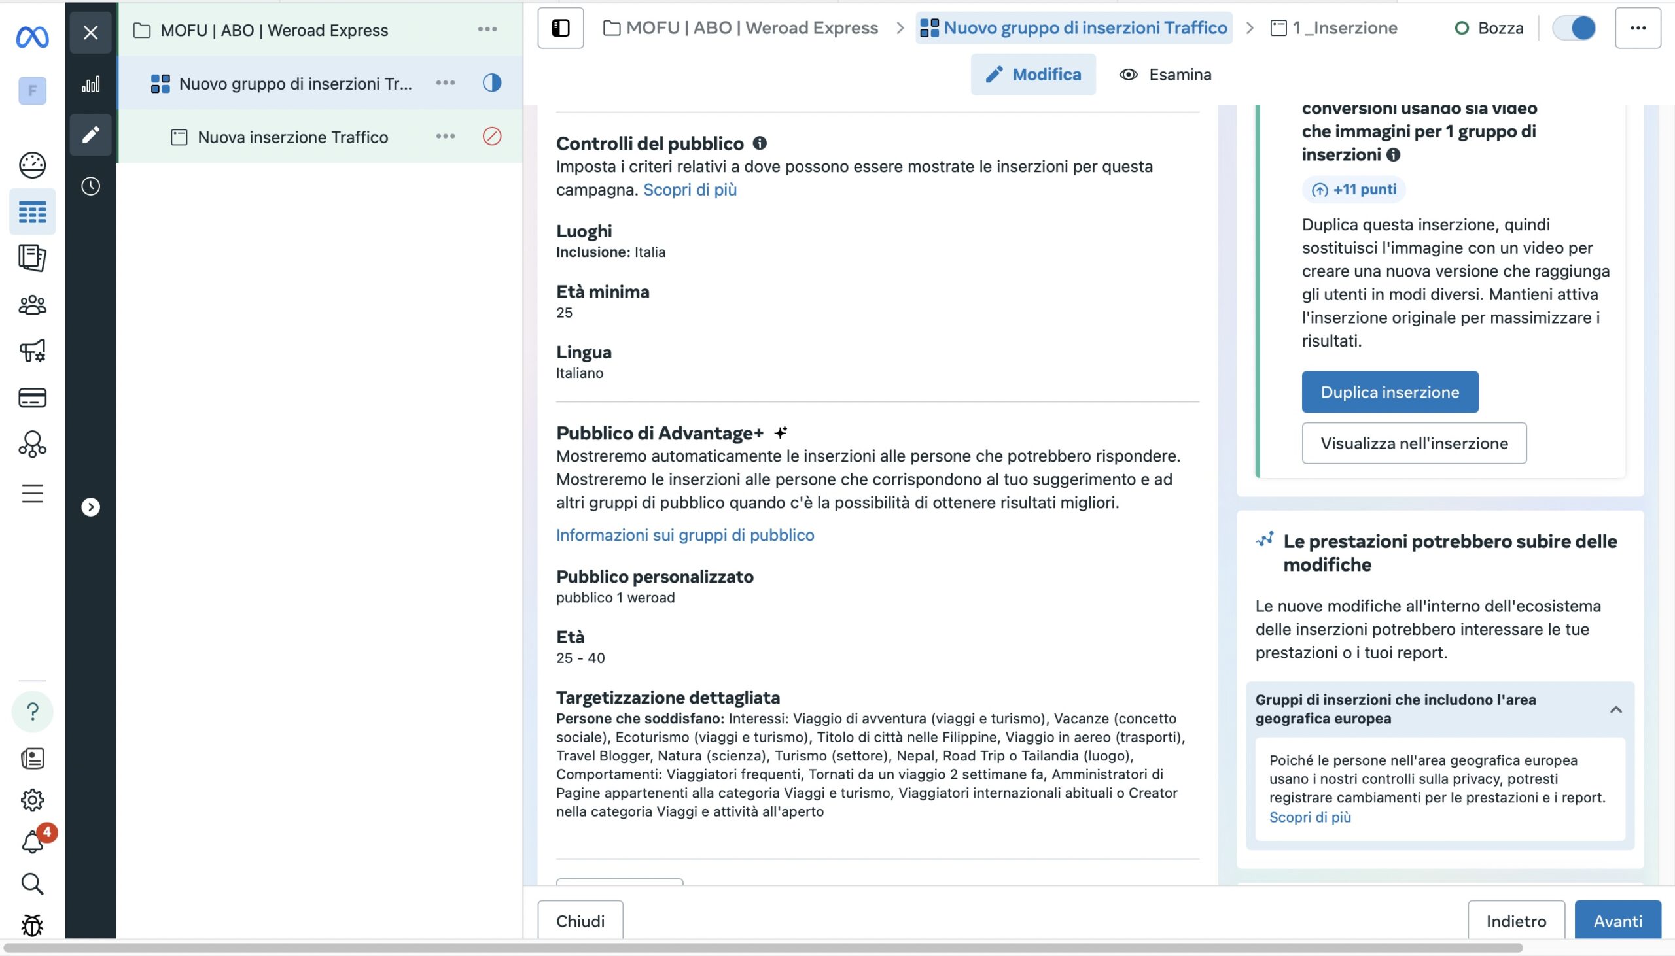
Task: Go to MOFU campaign breadcrumb
Action: tap(740, 27)
